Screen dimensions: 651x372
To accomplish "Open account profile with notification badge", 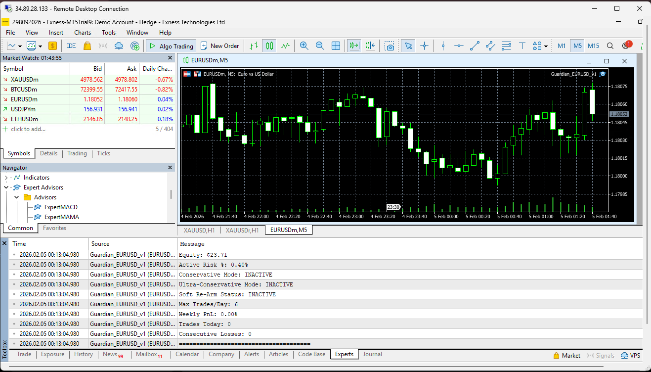I will (x=626, y=45).
